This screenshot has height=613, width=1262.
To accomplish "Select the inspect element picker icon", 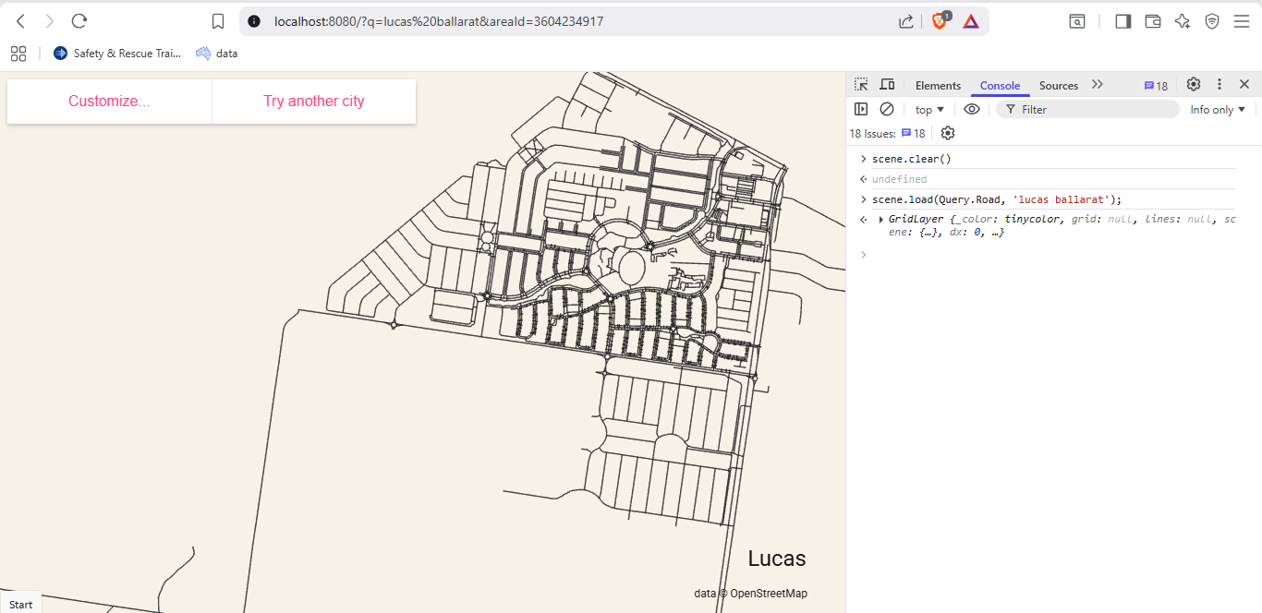I will click(x=861, y=85).
